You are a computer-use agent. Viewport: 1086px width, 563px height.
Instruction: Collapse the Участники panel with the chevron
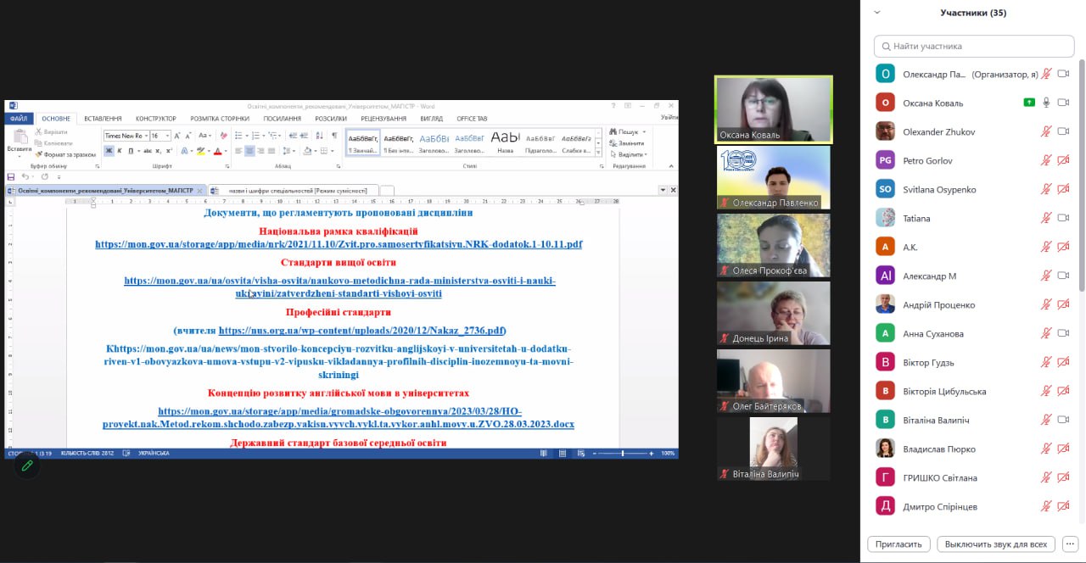click(x=877, y=13)
